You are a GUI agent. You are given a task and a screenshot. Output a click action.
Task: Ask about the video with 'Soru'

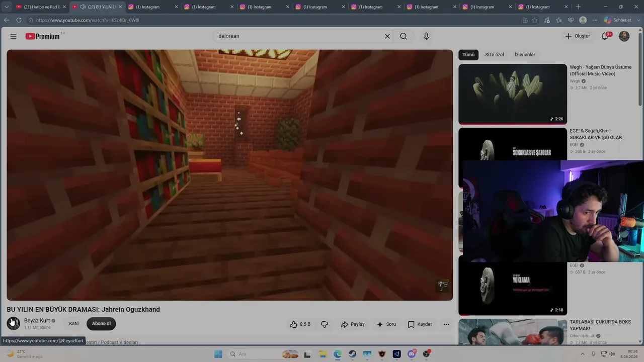point(386,324)
